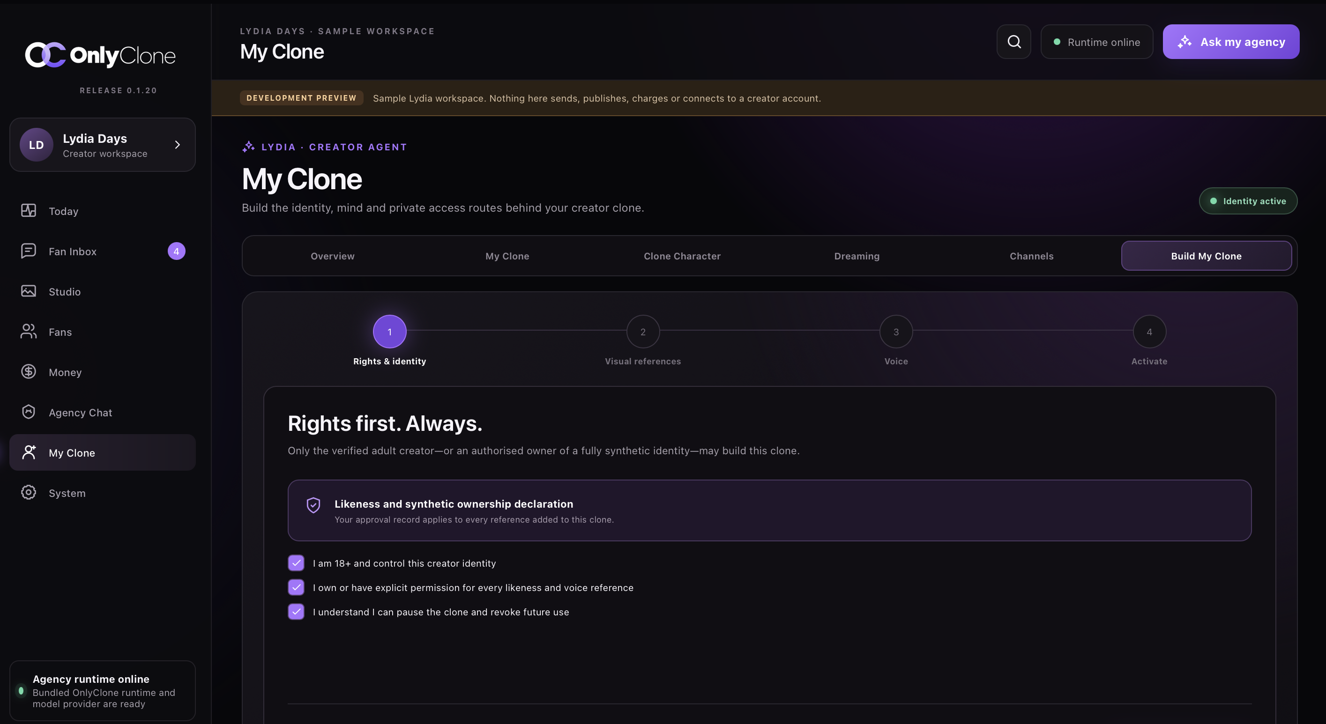Switch to the Channels tab
This screenshot has width=1326, height=724.
[x=1032, y=256]
